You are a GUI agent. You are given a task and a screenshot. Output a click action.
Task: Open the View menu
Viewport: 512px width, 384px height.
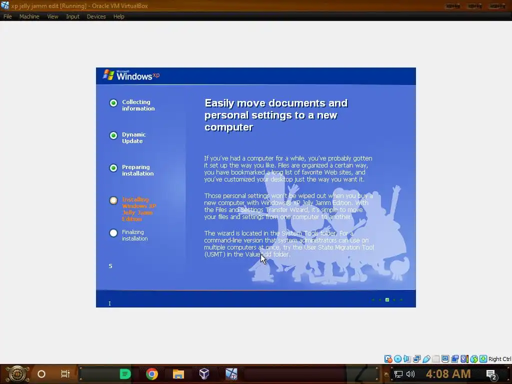point(52,16)
